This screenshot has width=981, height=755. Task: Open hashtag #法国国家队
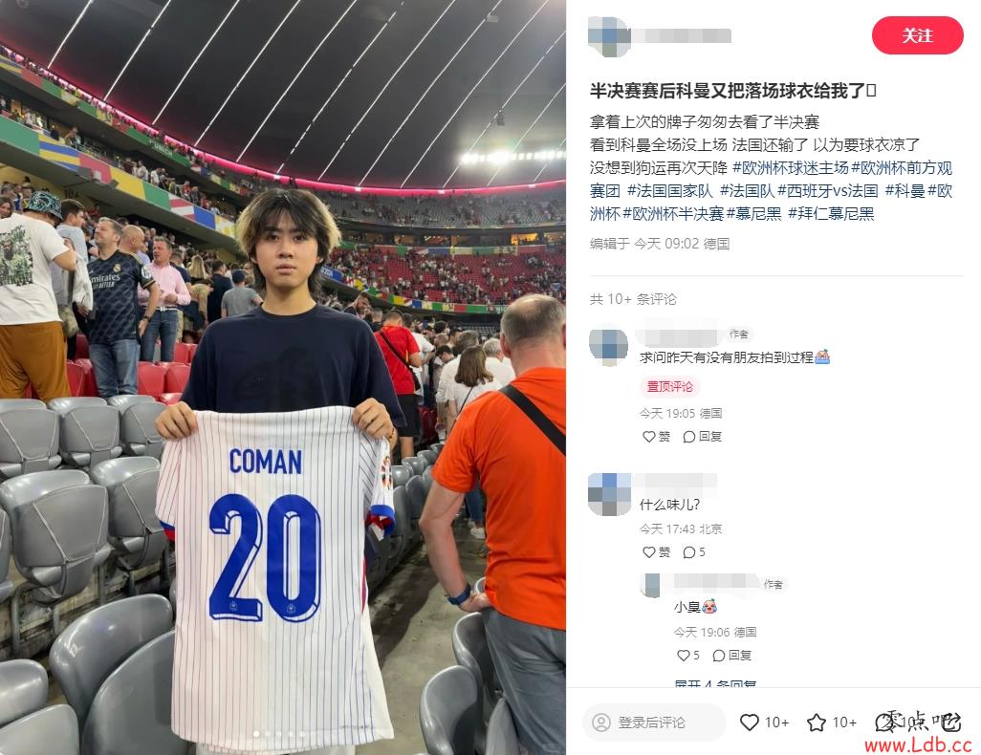click(669, 191)
